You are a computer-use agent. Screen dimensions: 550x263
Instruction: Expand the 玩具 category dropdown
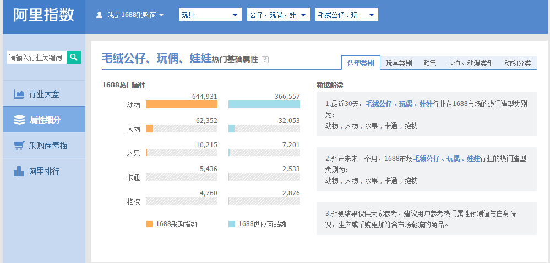point(210,15)
